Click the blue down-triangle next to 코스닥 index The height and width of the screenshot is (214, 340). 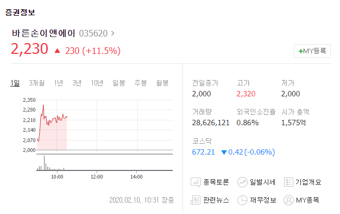pos(224,152)
